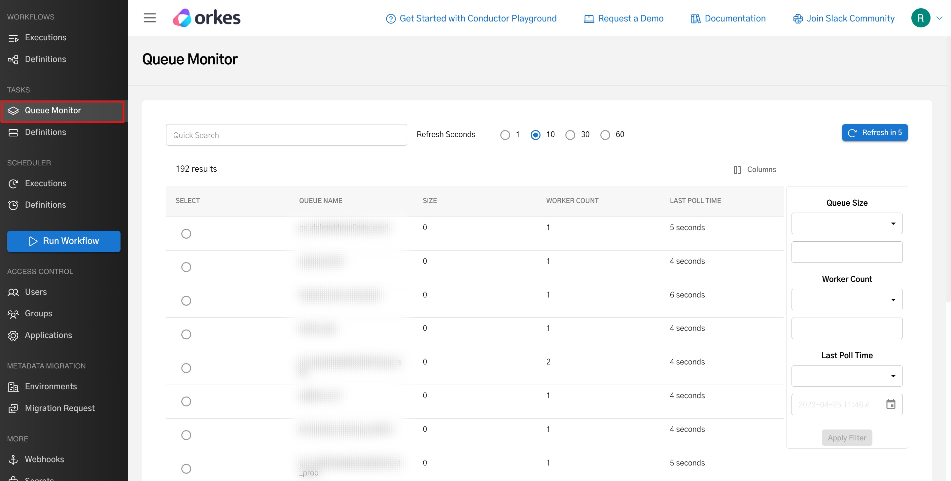The image size is (951, 481).
Task: Click the Queue Monitor layers icon
Action: (14, 110)
